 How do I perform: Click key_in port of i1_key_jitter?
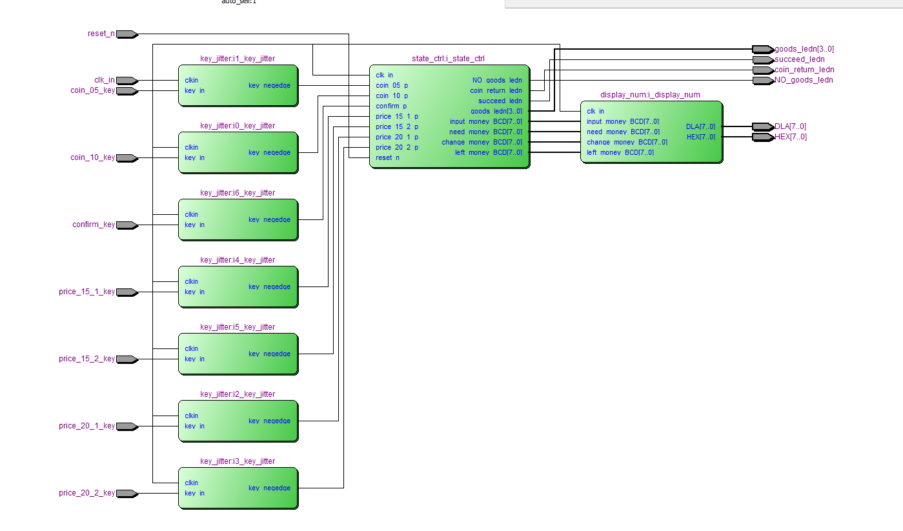pyautogui.click(x=194, y=90)
